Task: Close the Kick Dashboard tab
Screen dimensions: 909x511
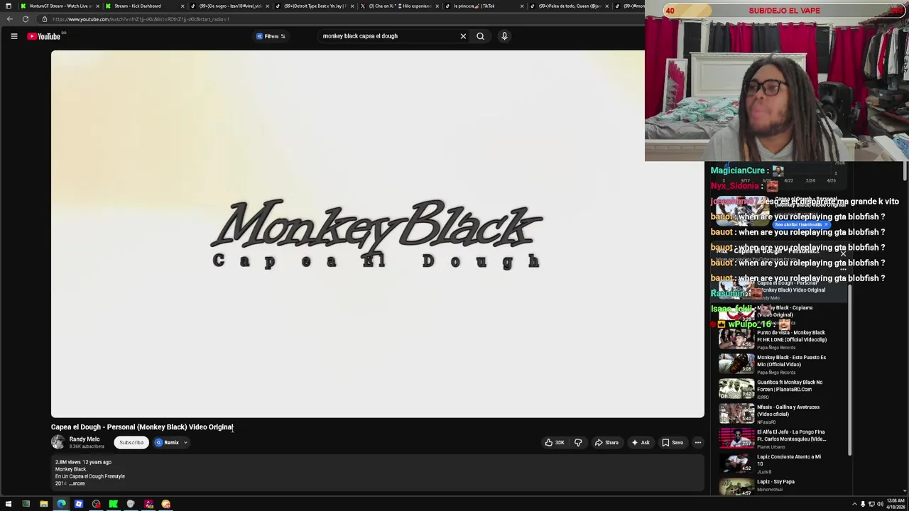Action: [x=183, y=6]
